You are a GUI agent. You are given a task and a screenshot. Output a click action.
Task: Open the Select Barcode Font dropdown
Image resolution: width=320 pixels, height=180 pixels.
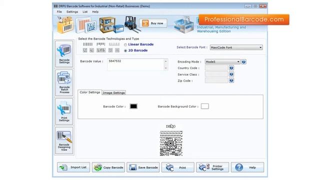click(236, 47)
